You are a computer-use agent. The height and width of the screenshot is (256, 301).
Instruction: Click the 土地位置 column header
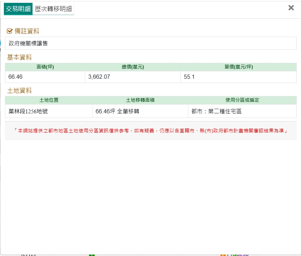coord(49,100)
